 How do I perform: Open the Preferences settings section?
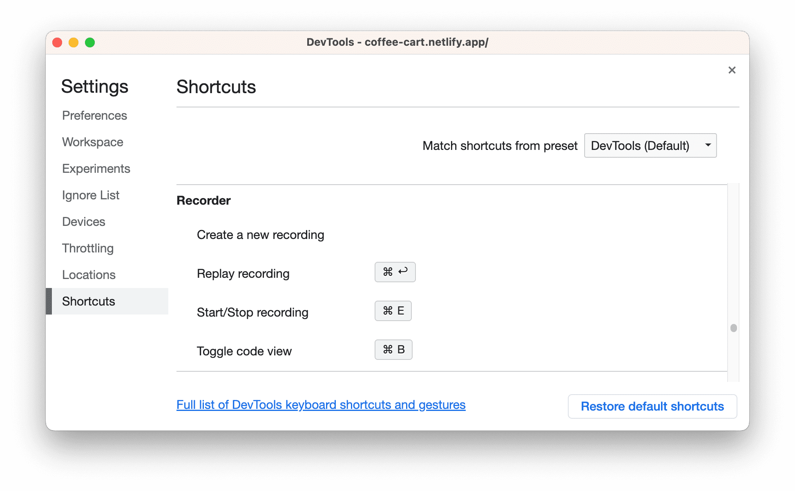coord(95,115)
